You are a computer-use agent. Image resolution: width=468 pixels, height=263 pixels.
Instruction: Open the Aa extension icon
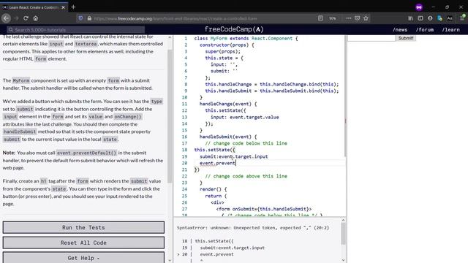450,18
